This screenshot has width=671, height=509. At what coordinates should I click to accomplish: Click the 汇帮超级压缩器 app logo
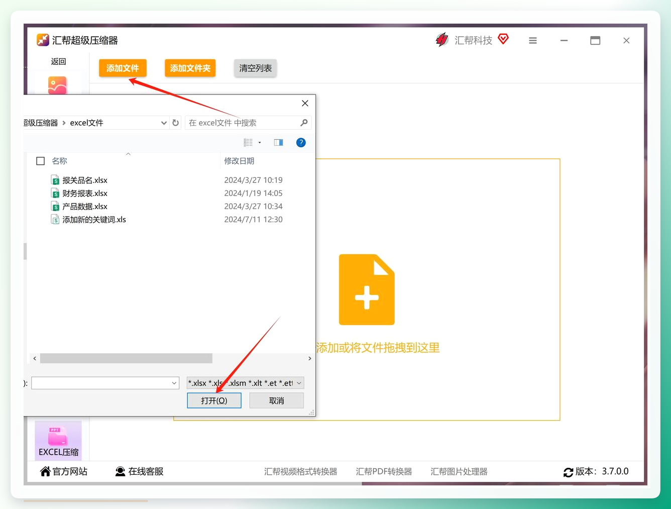click(x=43, y=40)
